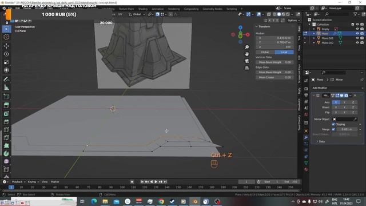Screen dimensions: 366x206
Task: Open the Tool properties tab icon
Action: [306, 81]
